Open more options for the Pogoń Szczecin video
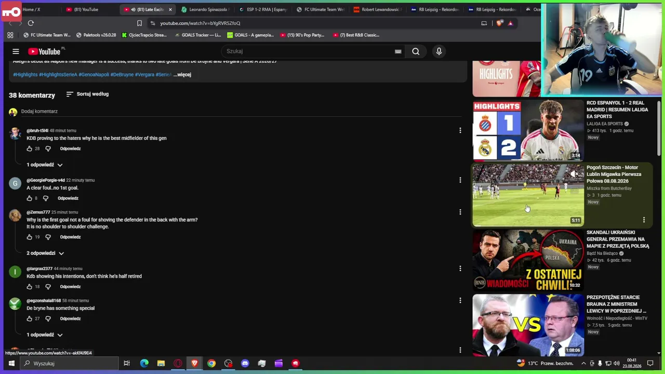665x374 pixels. [644, 220]
